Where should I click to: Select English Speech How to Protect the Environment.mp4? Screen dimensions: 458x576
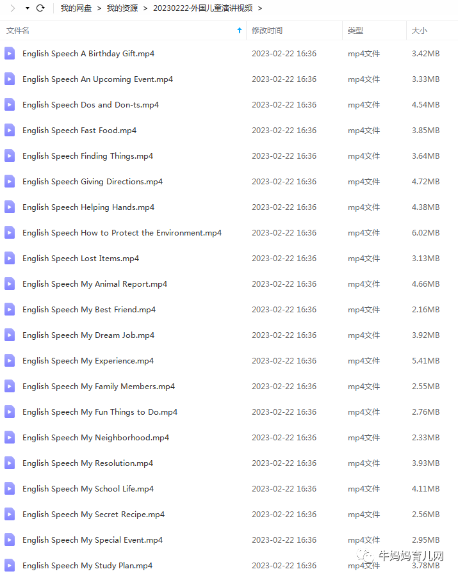(x=122, y=233)
